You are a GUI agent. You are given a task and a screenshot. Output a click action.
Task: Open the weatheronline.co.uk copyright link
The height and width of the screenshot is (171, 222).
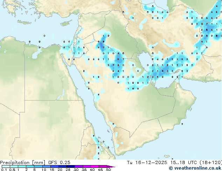[195, 168]
